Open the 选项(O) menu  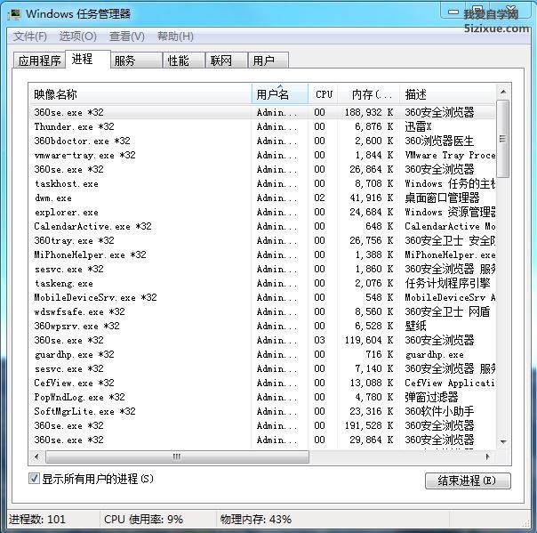click(77, 36)
